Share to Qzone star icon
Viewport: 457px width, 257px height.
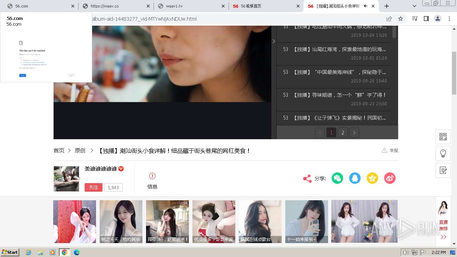point(372,178)
